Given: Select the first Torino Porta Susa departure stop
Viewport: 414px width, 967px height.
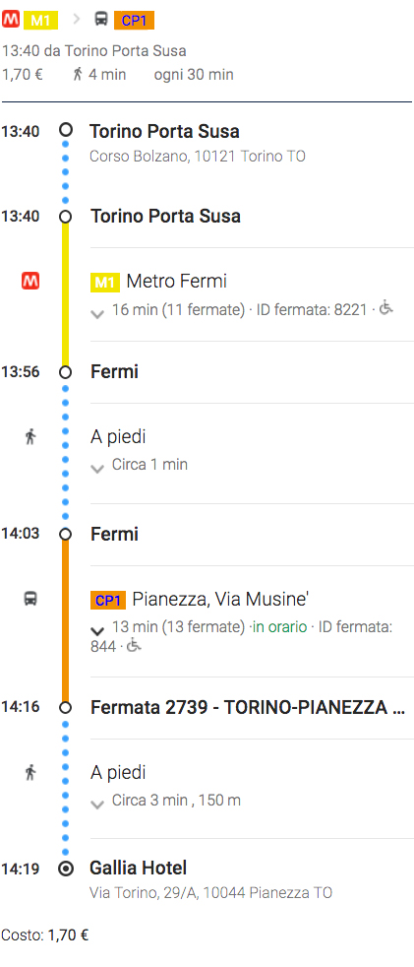Looking at the screenshot, I should coord(164,131).
